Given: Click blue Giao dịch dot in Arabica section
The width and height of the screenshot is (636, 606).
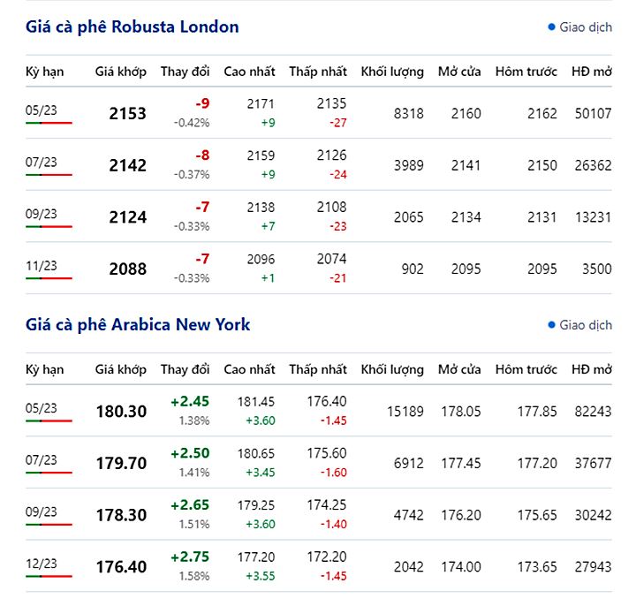Looking at the screenshot, I should tap(551, 325).
